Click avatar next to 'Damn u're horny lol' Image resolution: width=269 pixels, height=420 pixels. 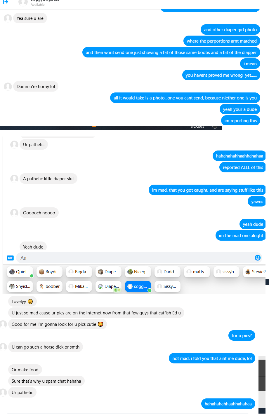[8, 87]
